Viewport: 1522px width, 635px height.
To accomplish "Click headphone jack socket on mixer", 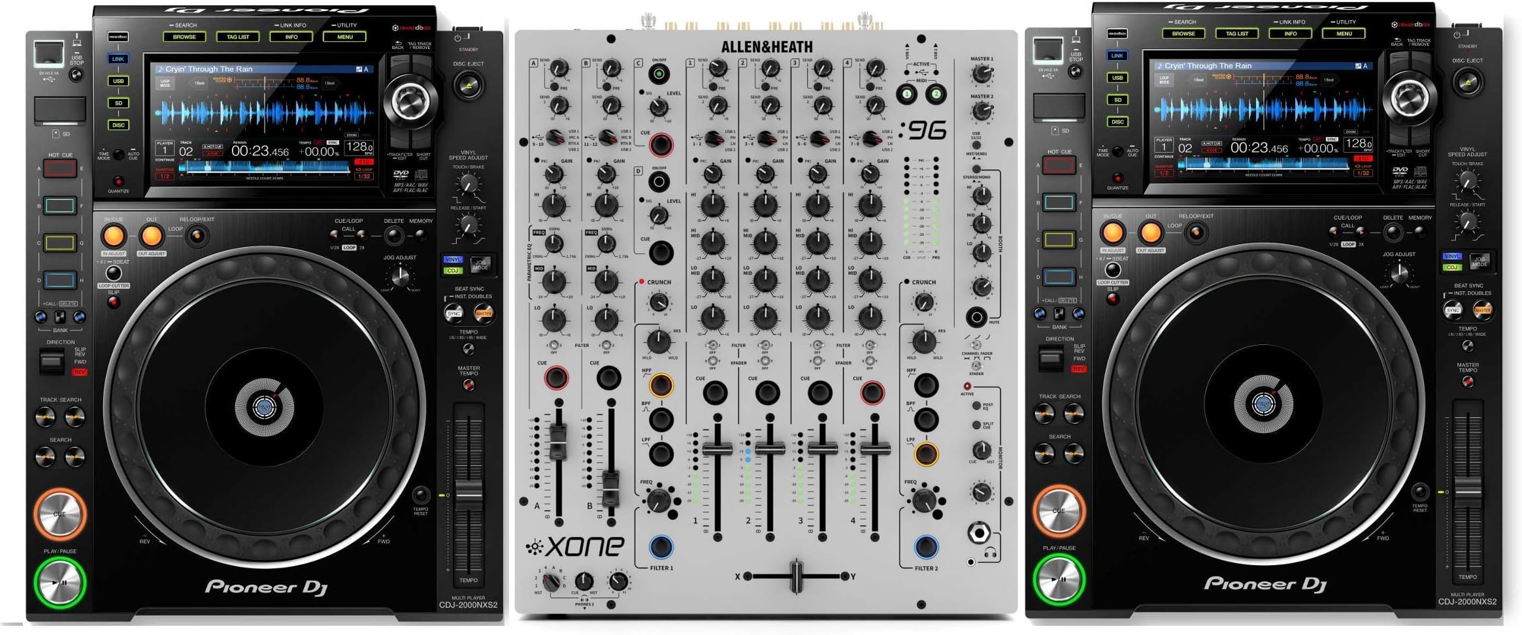I will click(978, 533).
